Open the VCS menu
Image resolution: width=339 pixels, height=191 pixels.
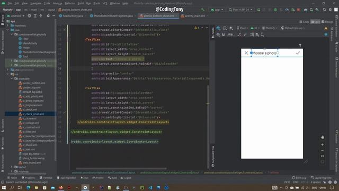tap(105, 3)
